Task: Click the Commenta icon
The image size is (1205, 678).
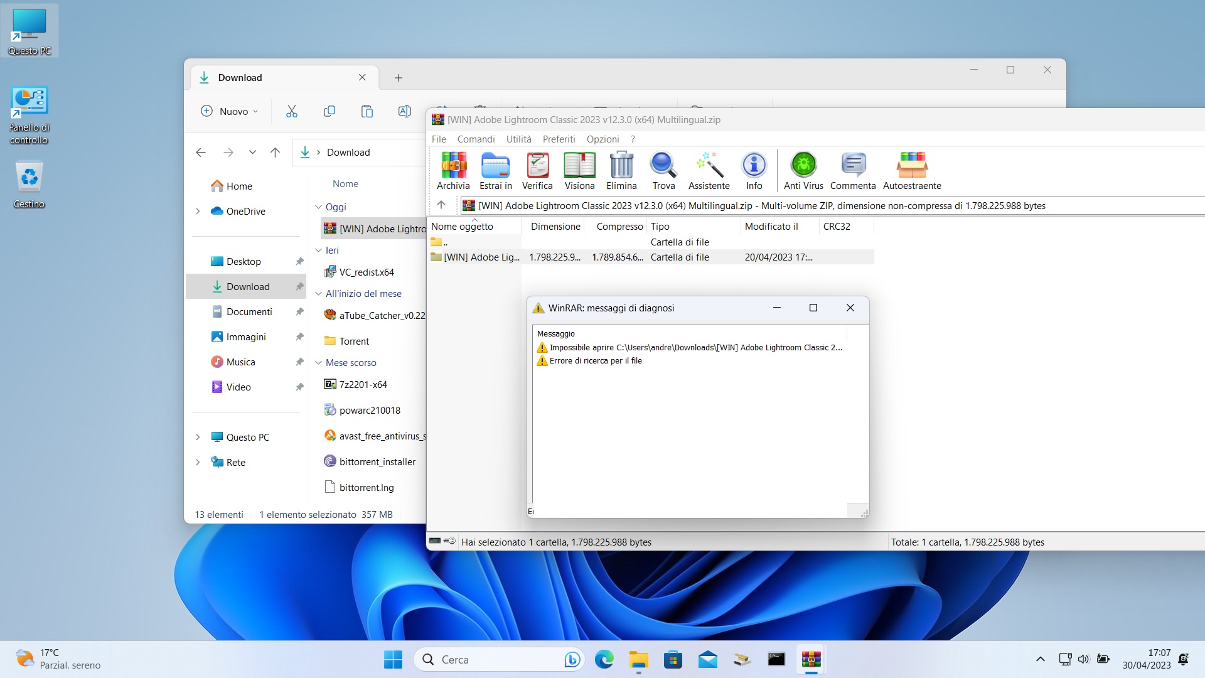Action: pyautogui.click(x=853, y=171)
